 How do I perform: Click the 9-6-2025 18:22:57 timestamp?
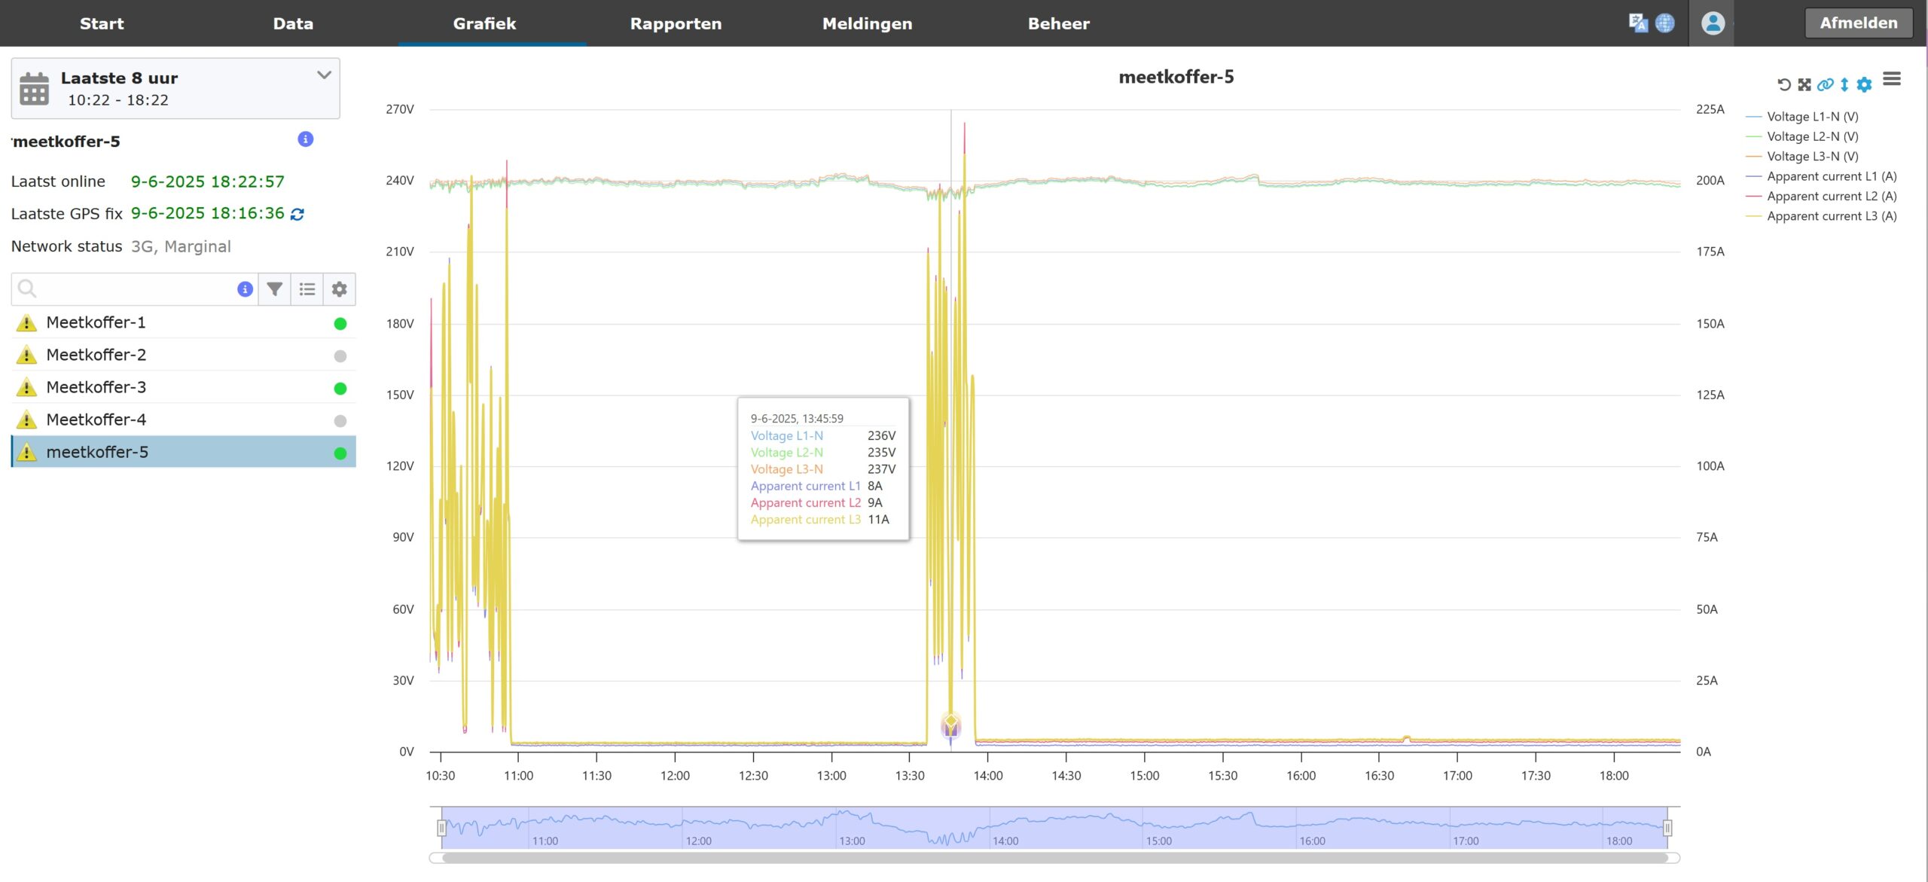(x=208, y=182)
